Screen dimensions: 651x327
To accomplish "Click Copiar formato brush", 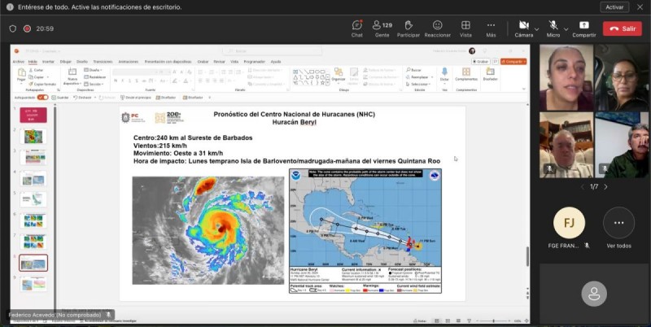I will pyautogui.click(x=42, y=84).
